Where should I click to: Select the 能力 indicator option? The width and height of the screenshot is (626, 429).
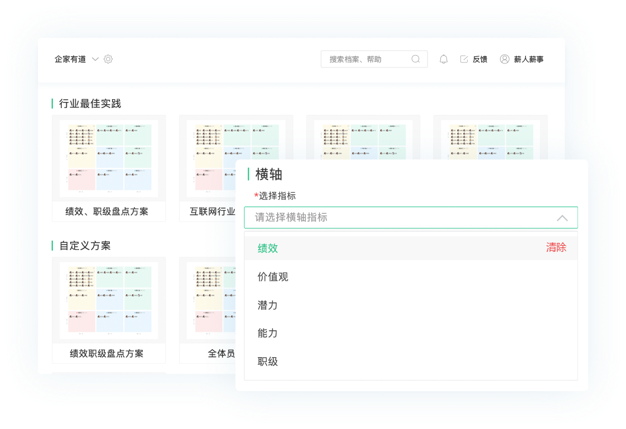point(268,333)
